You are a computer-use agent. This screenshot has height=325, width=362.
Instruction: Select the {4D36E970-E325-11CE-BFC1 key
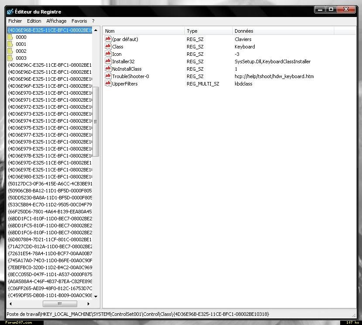coord(50,93)
